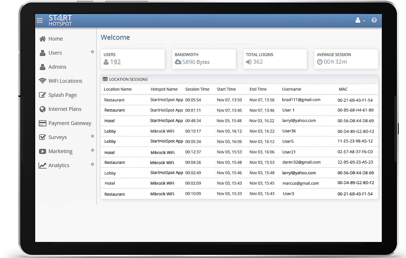Expand the Users sidebar section
This screenshot has width=406, height=258.
[x=92, y=52]
